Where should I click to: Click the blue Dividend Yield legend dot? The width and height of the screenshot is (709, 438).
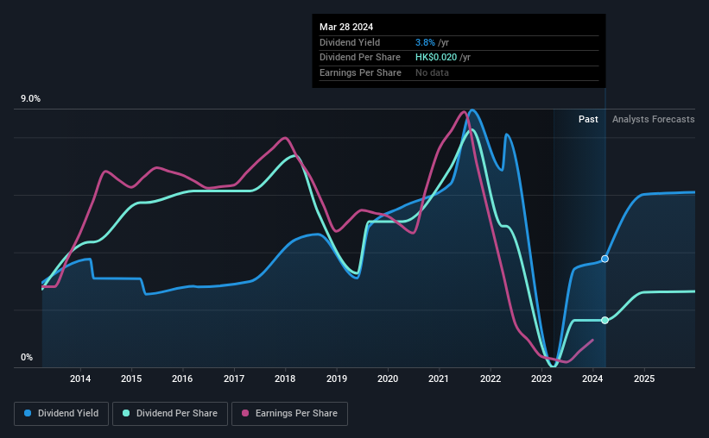click(x=28, y=413)
